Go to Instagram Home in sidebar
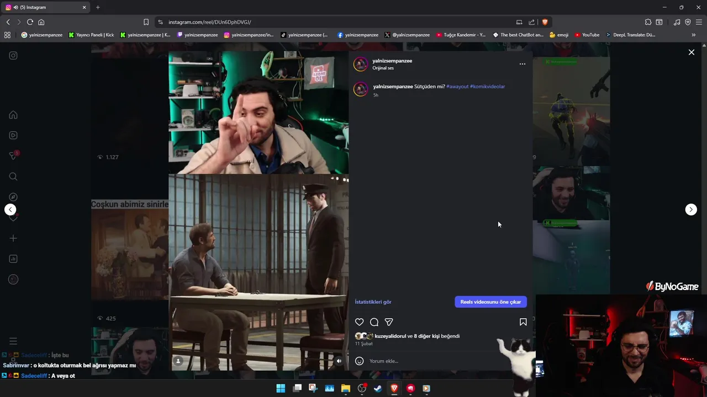This screenshot has width=707, height=397. tap(13, 115)
